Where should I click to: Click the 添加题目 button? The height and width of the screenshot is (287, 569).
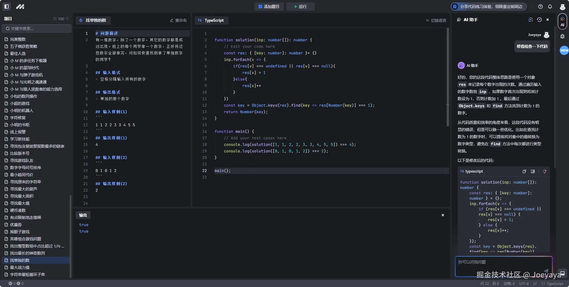269,7
